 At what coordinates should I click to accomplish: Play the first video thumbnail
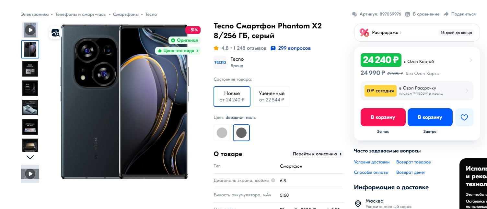click(30, 30)
